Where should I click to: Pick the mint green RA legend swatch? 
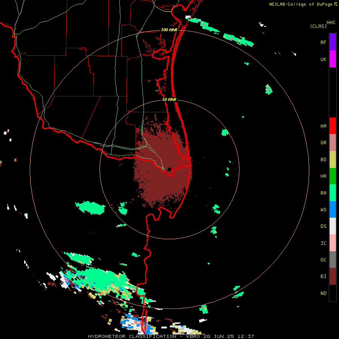[x=333, y=193]
